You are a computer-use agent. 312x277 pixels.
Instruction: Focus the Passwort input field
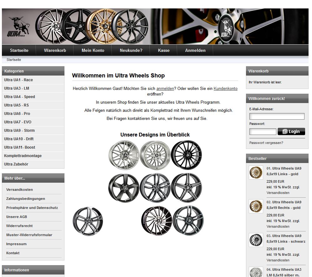point(263,131)
